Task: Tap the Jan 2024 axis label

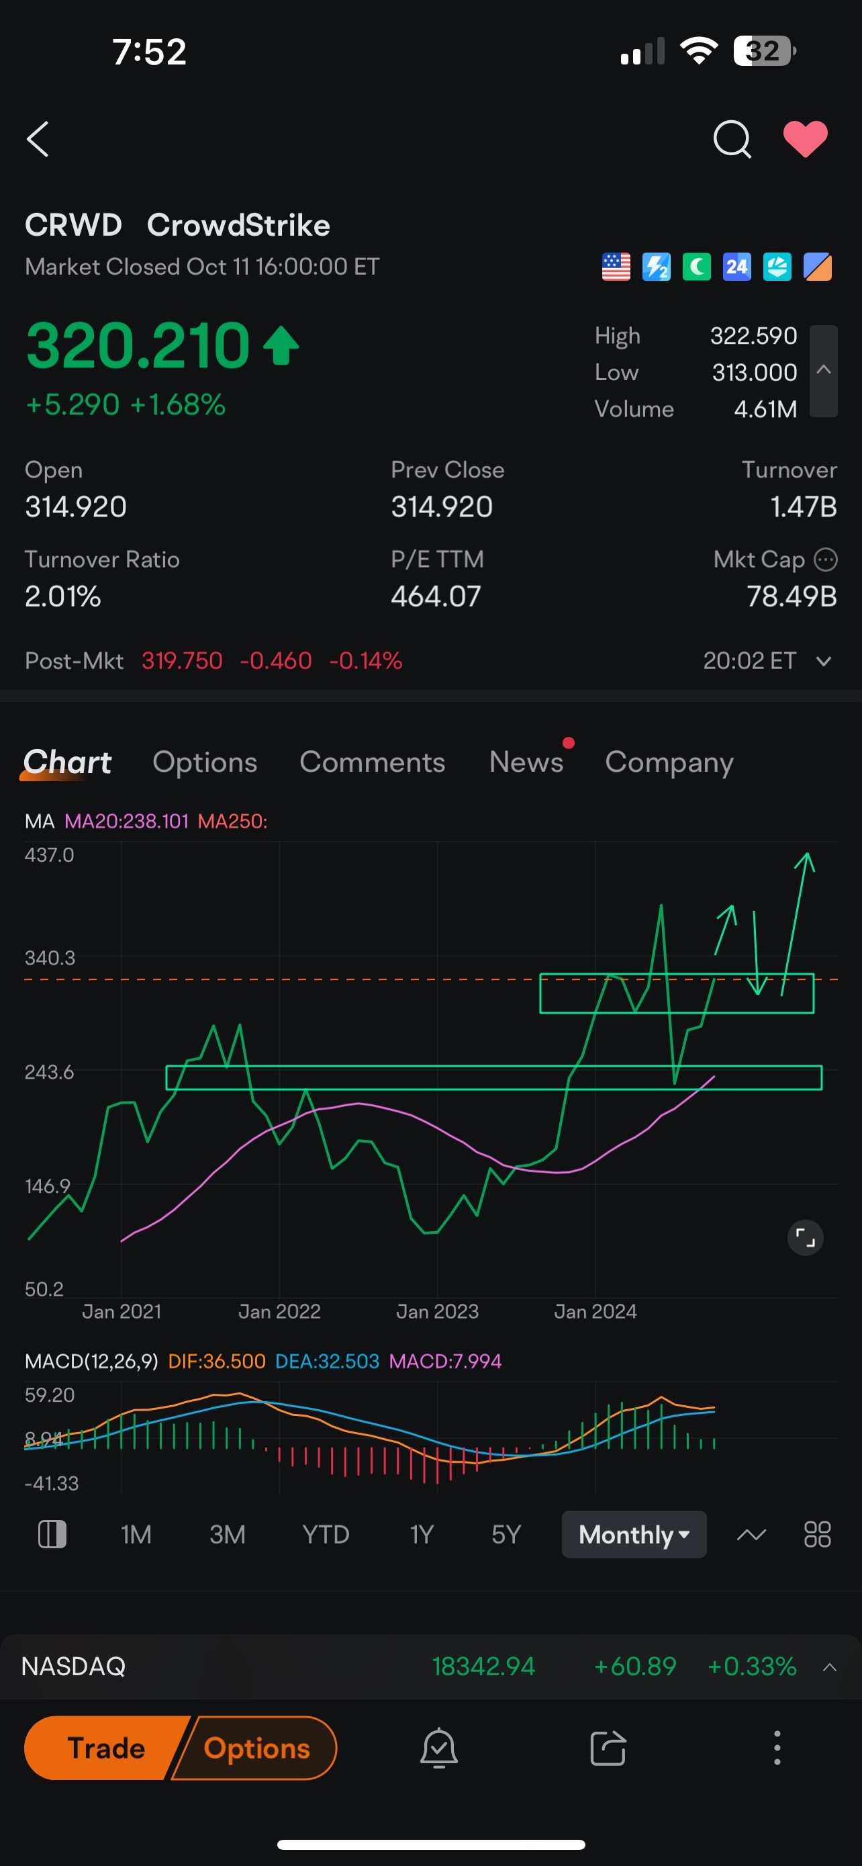Action: pyautogui.click(x=595, y=1311)
